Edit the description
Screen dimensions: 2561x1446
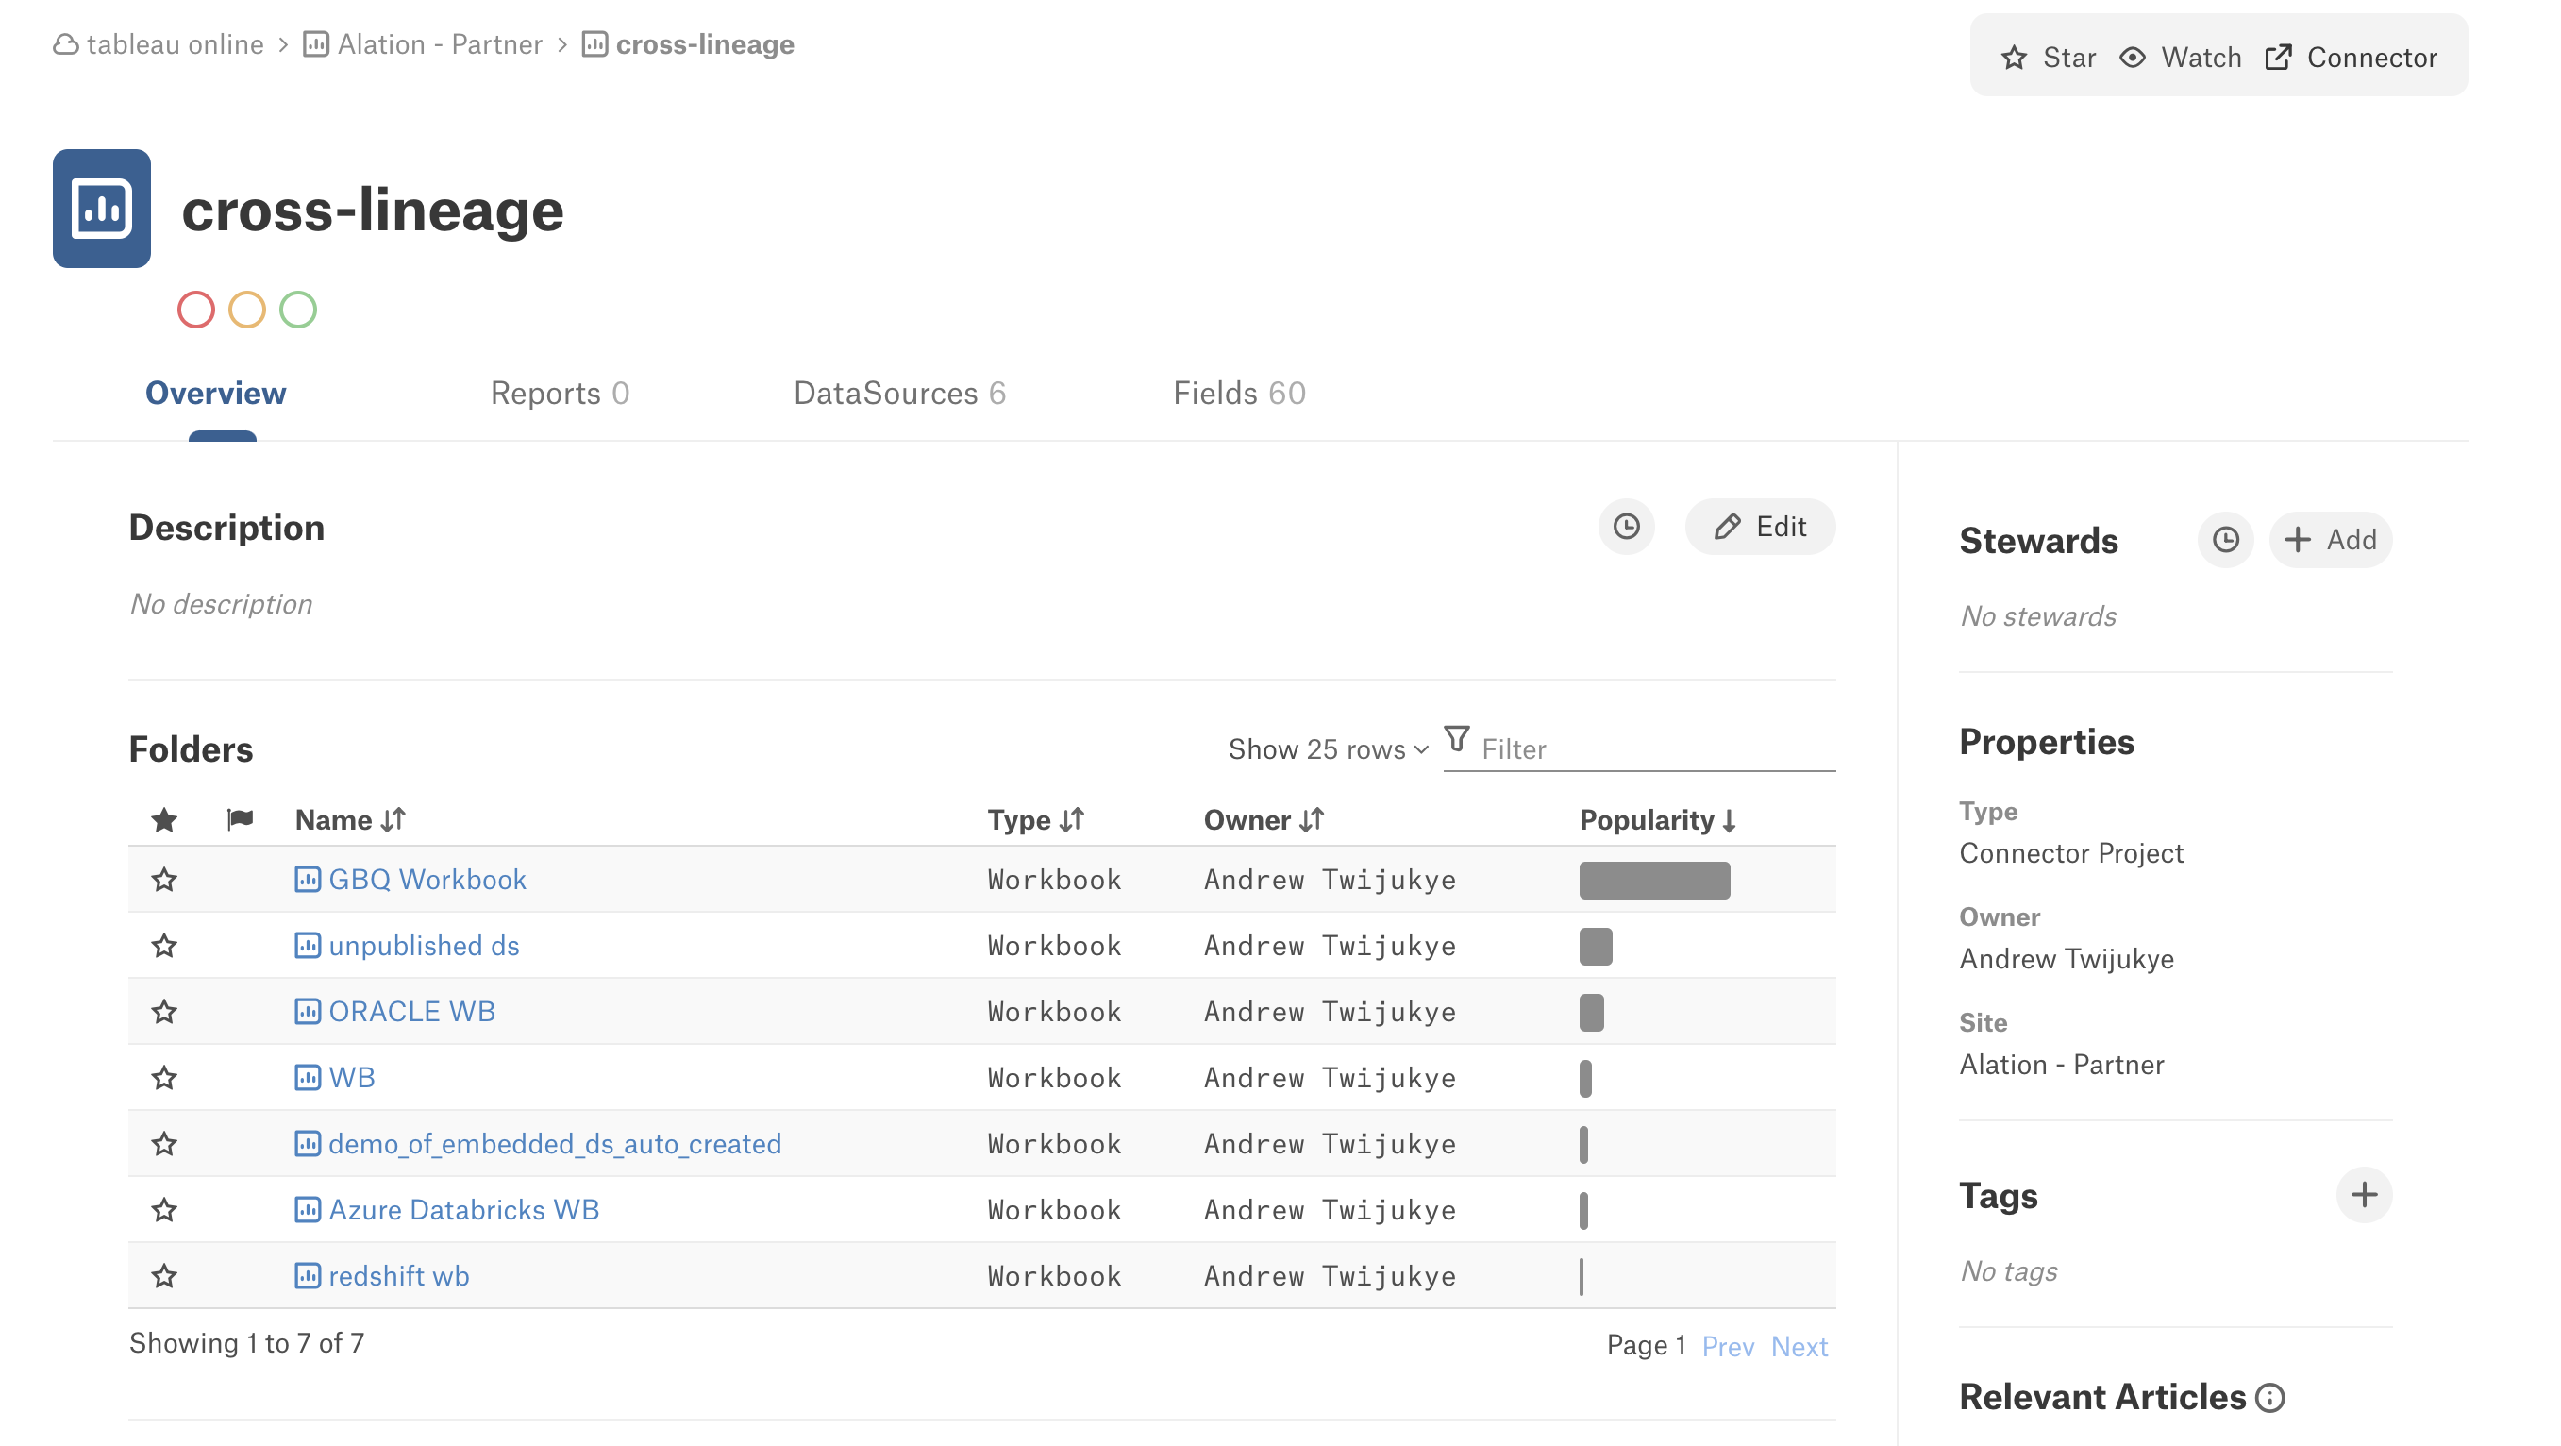click(1759, 526)
